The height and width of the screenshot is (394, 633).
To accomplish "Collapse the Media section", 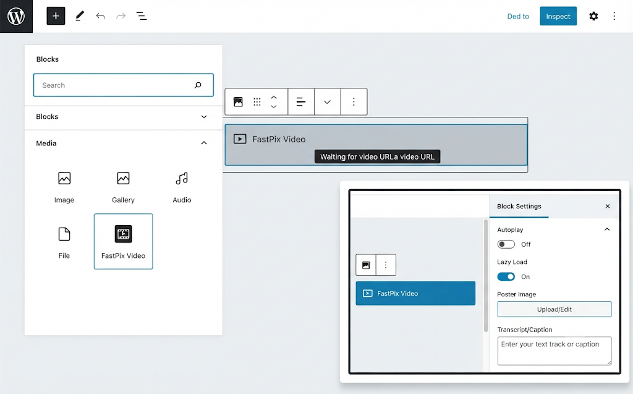I will pos(204,143).
